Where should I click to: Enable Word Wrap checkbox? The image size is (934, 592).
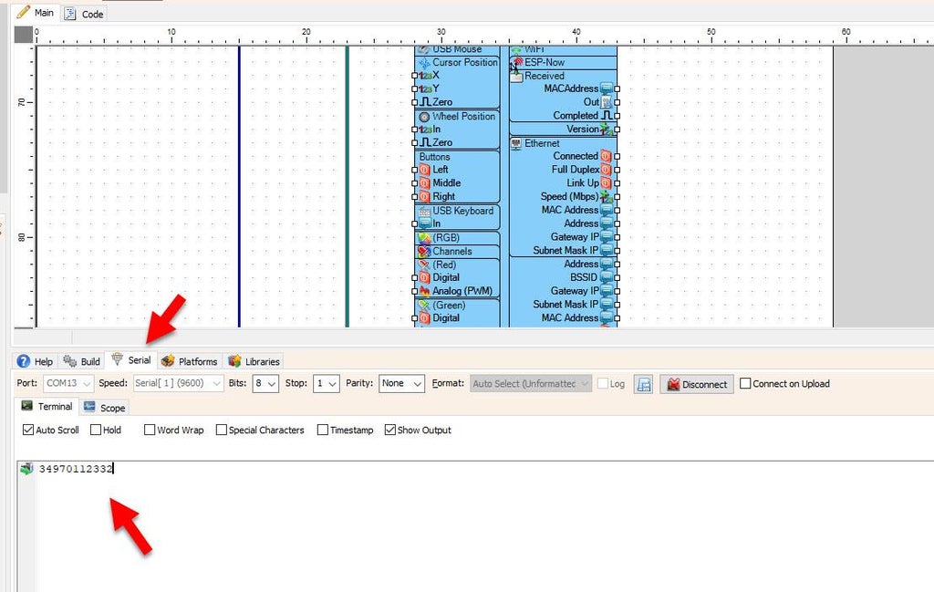150,430
